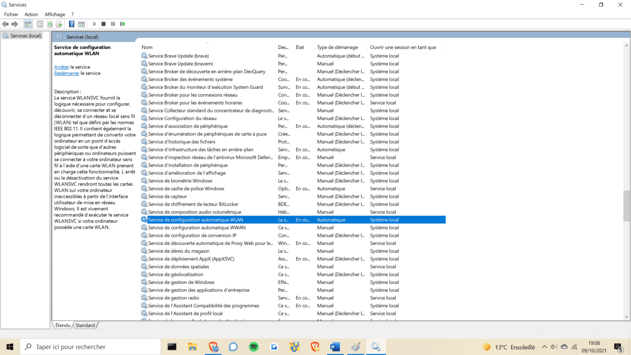
Task: Click the Redémarrer link to restart service
Action: [x=67, y=73]
